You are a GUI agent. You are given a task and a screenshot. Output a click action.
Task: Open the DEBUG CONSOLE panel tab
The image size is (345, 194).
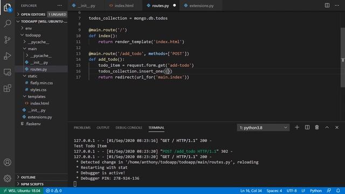[129, 128]
